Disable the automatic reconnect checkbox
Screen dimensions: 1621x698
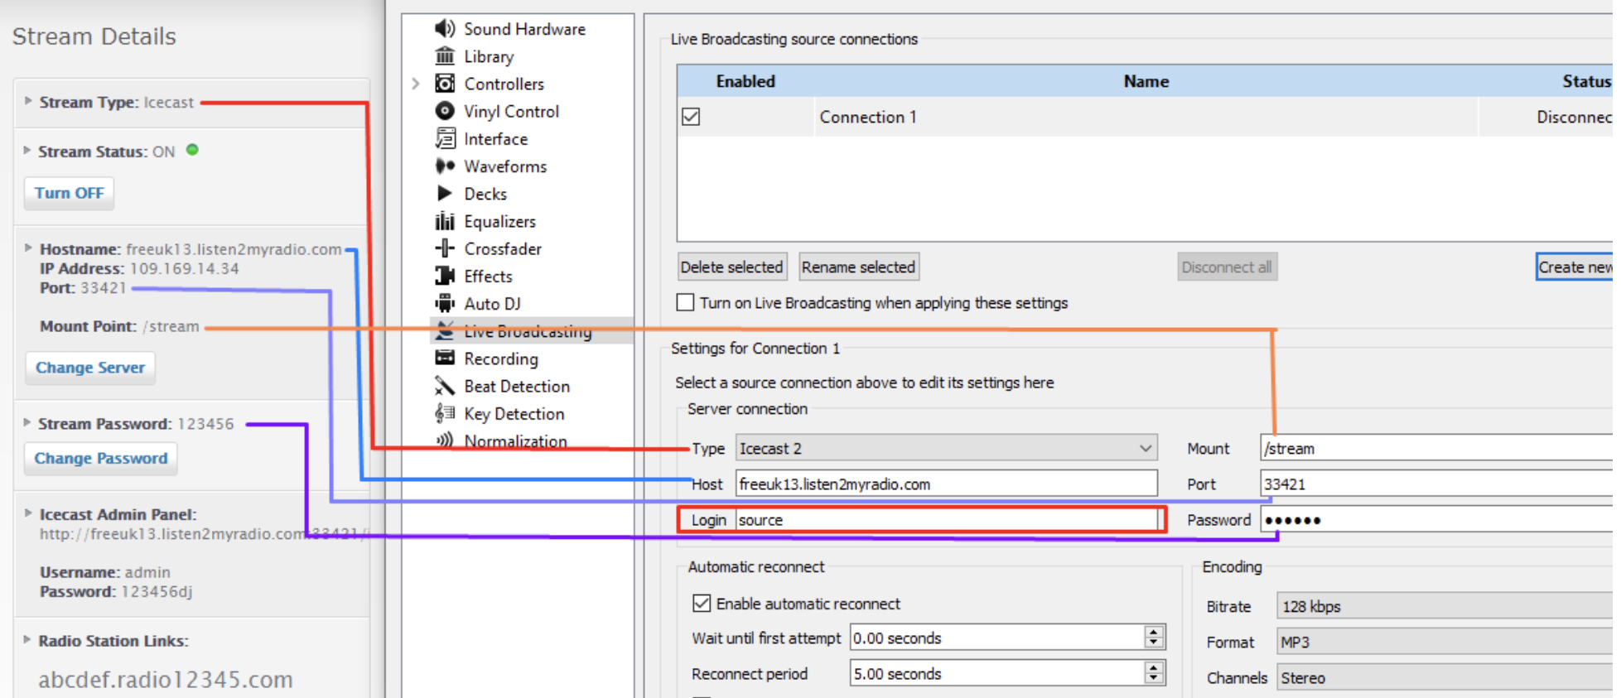(702, 604)
